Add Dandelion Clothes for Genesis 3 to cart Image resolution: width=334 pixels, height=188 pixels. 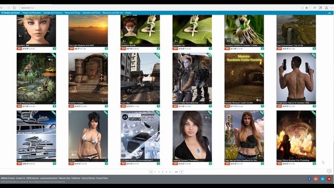(x=262, y=49)
